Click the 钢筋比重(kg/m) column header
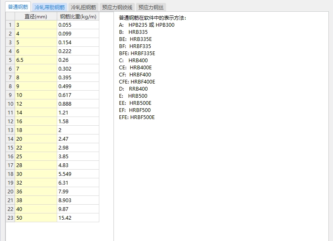333x241 pixels. [78, 16]
